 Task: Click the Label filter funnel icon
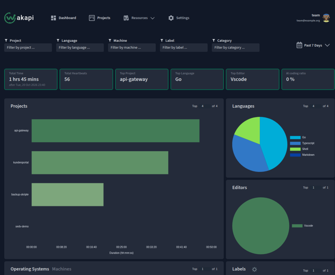[162, 40]
